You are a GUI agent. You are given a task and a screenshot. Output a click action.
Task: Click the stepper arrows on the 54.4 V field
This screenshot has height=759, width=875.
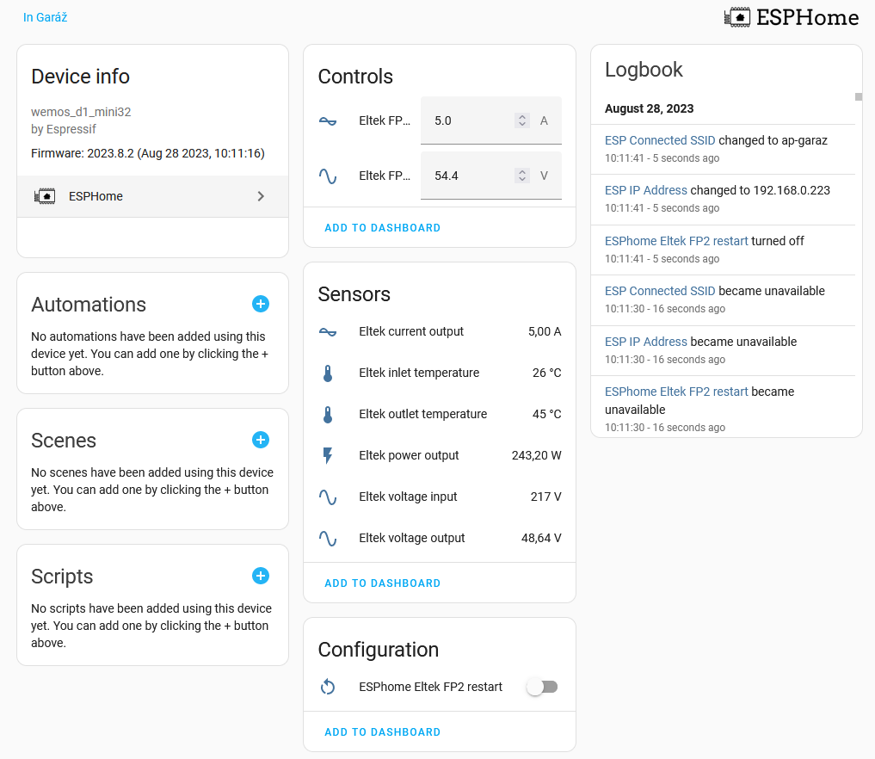521,176
